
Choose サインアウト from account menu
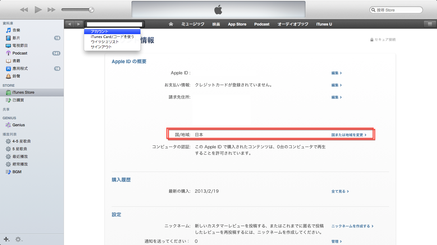(x=101, y=47)
